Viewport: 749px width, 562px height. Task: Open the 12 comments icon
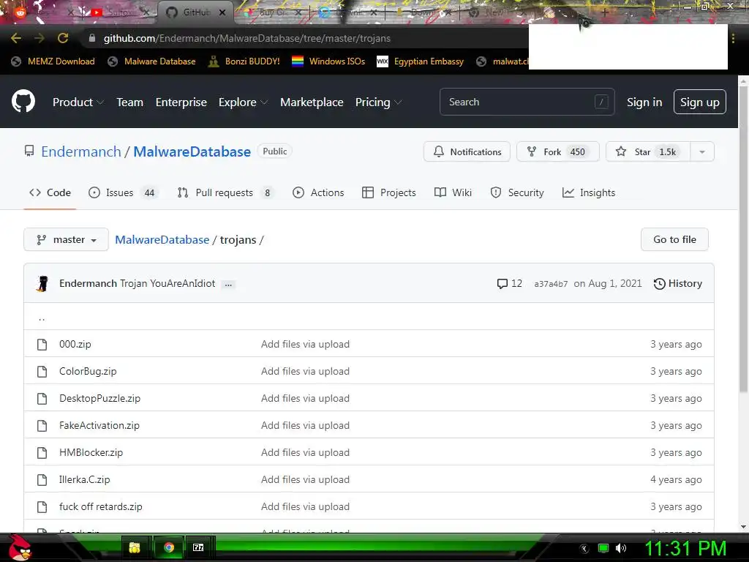coord(509,283)
